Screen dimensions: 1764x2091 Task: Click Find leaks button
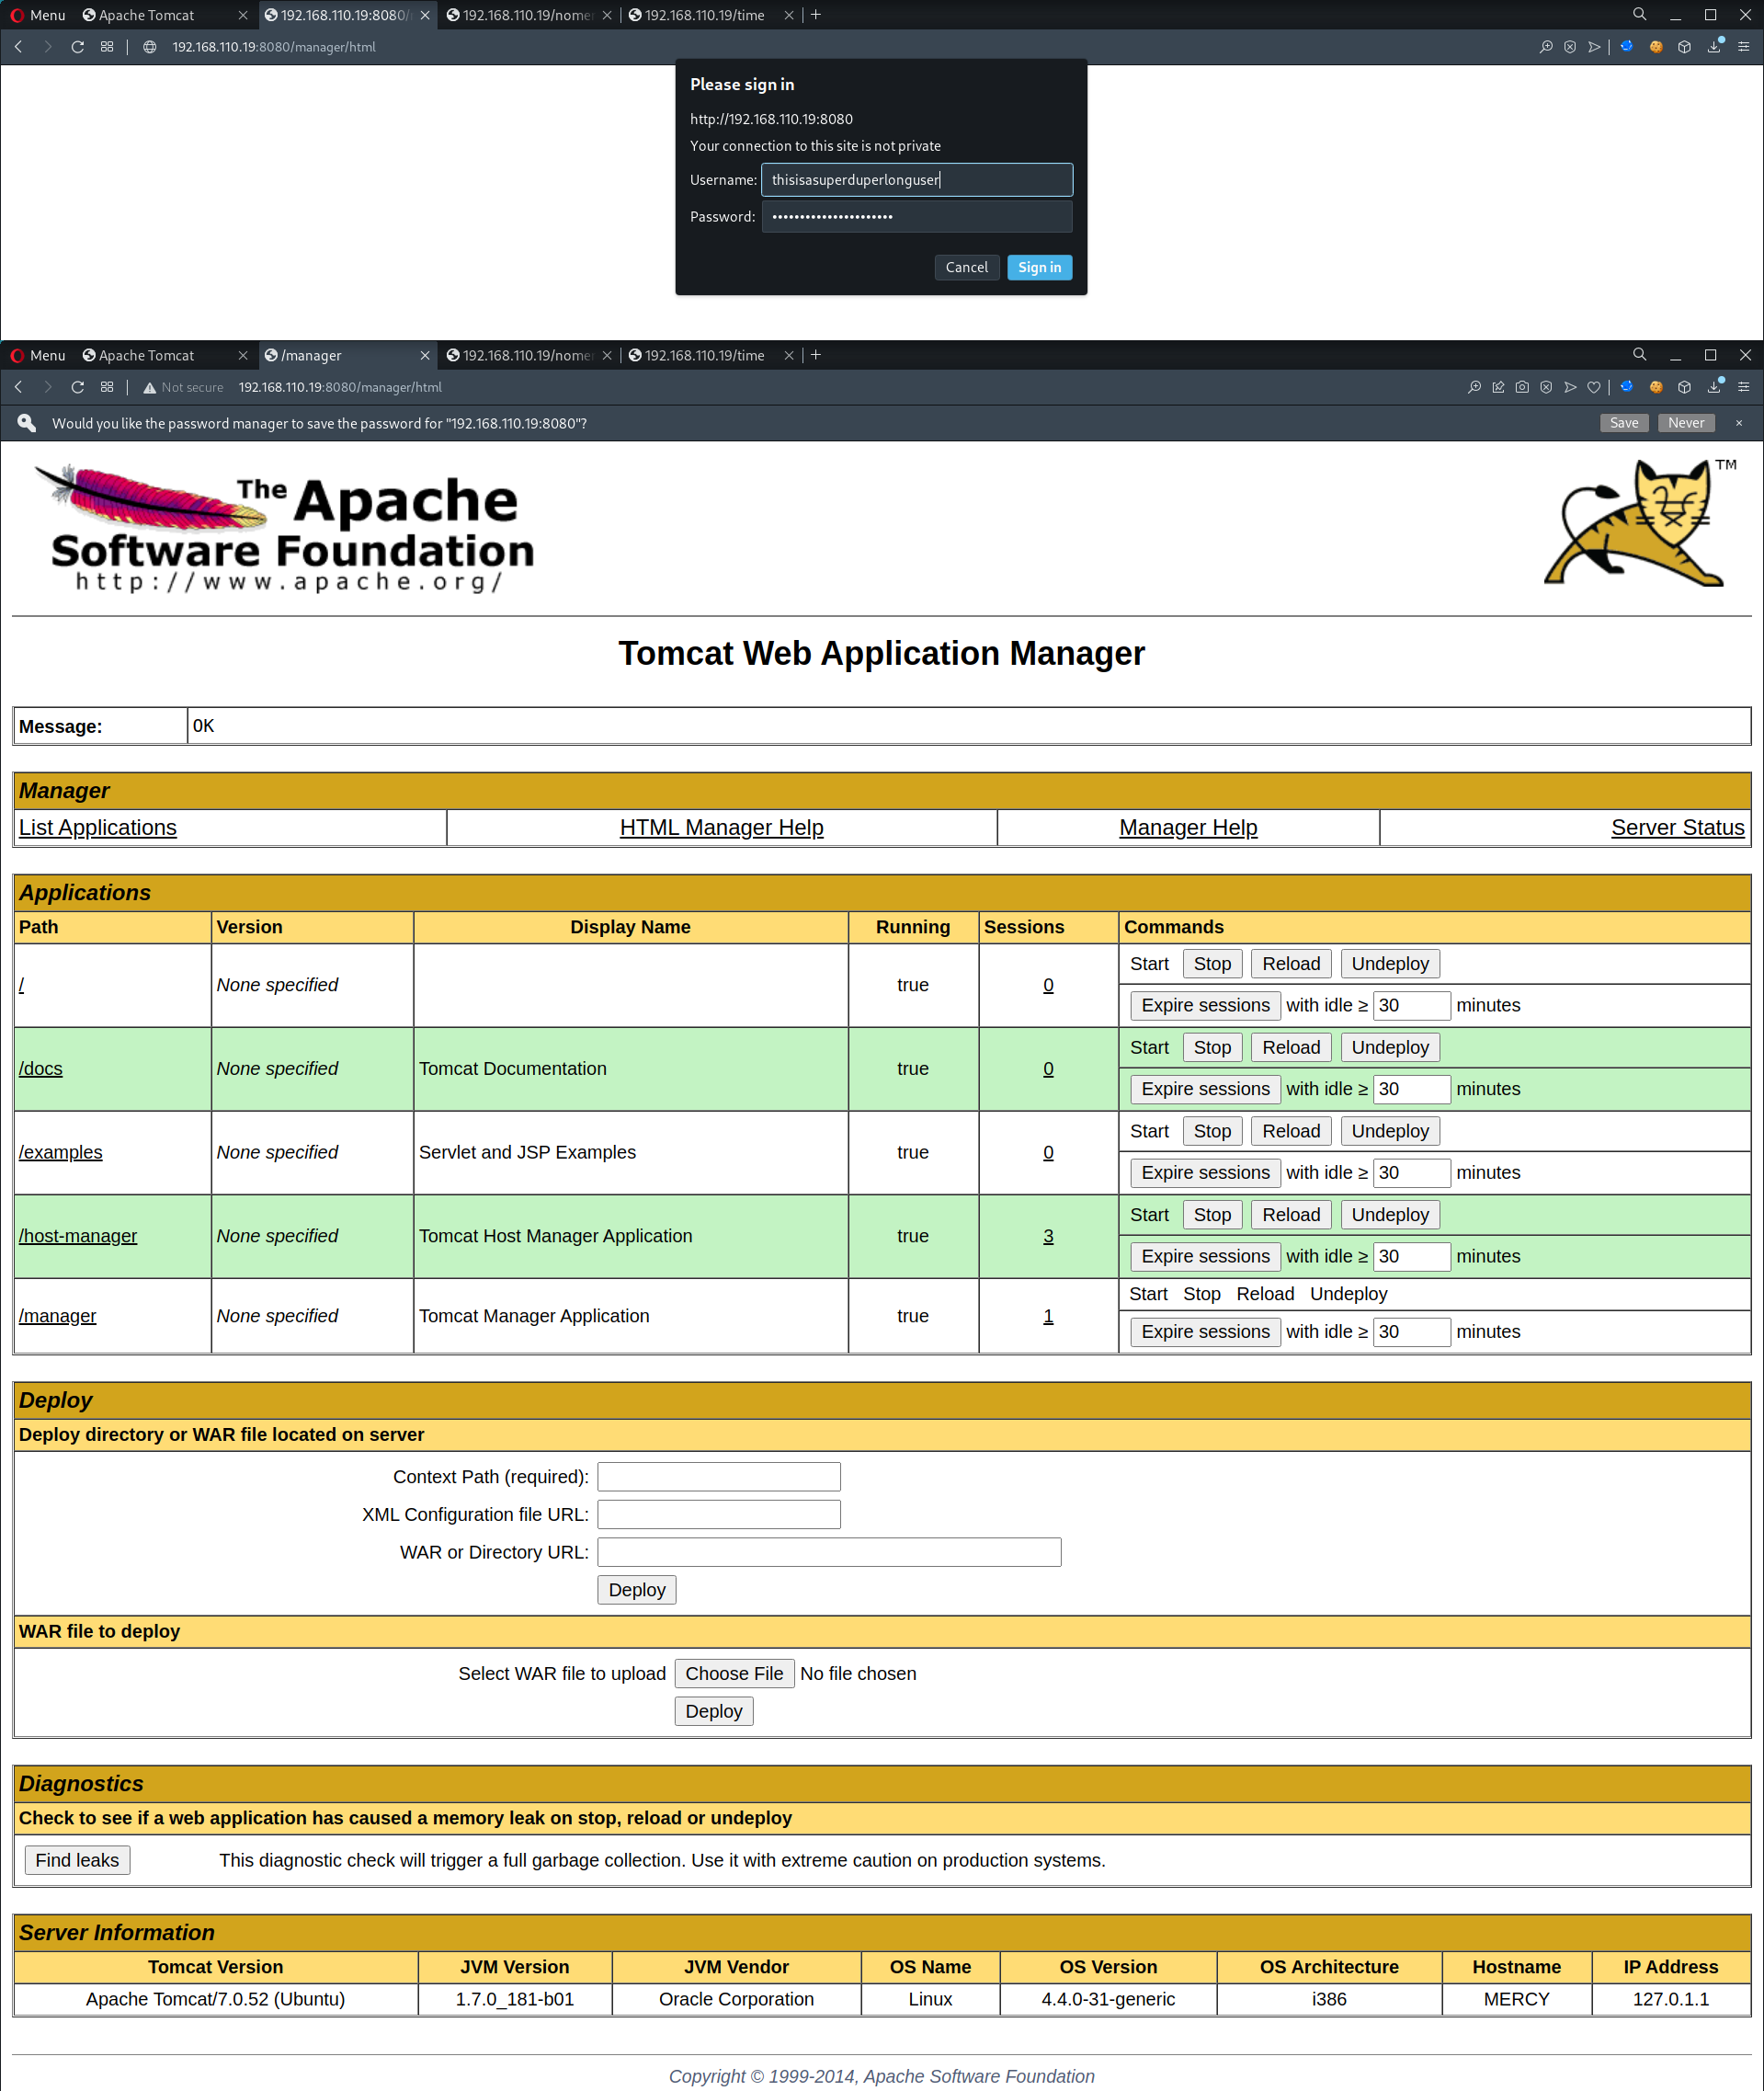tap(77, 1861)
